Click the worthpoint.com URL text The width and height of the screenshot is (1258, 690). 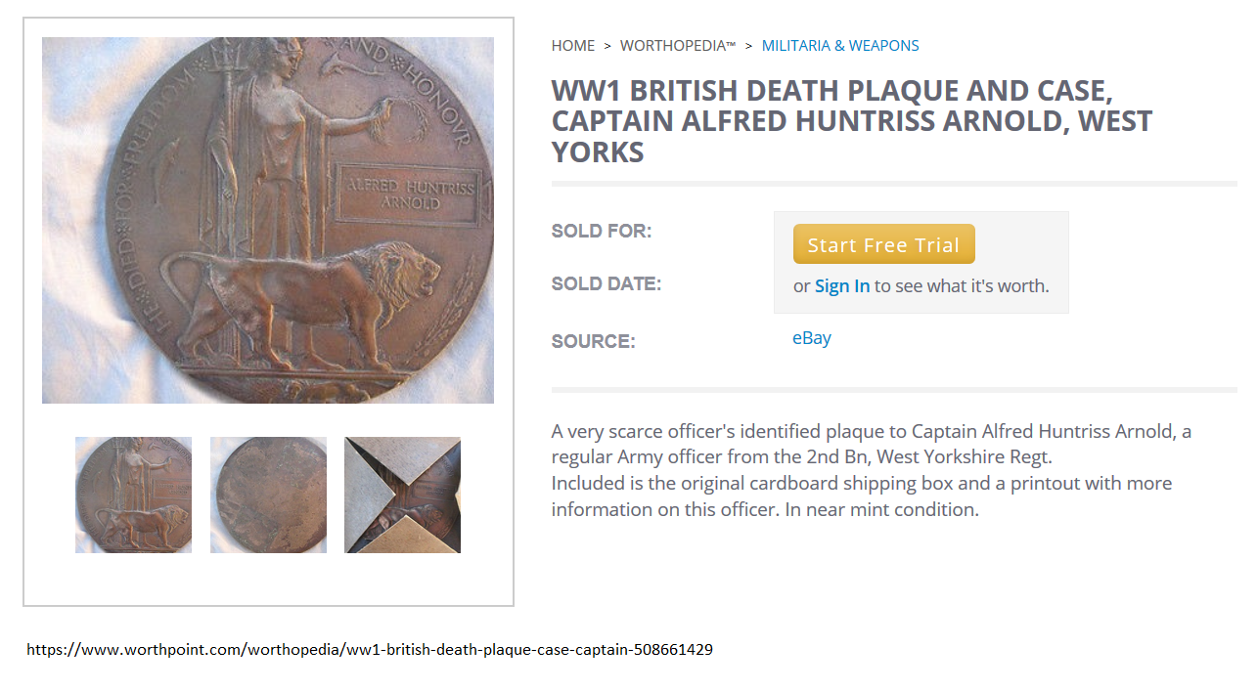click(369, 649)
